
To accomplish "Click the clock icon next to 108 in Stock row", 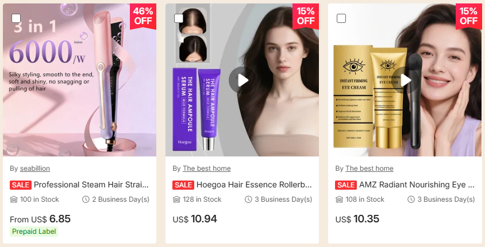I will pyautogui.click(x=411, y=199).
